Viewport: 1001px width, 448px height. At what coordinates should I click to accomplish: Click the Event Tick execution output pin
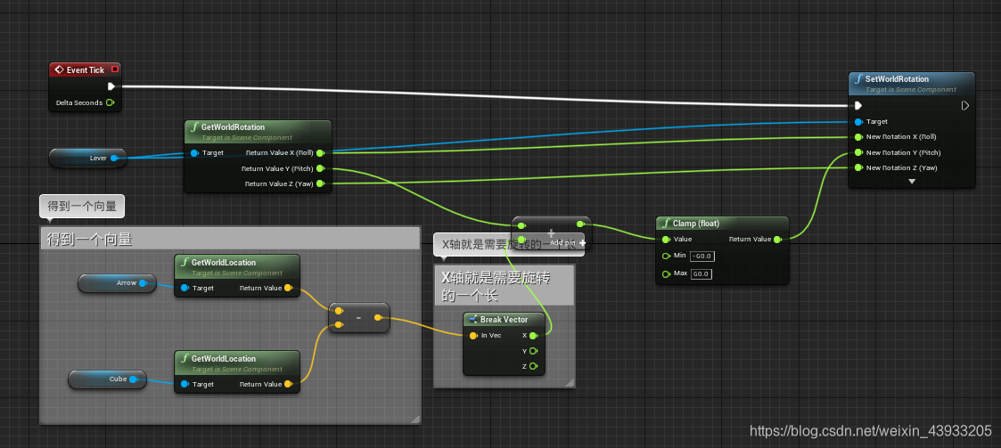click(111, 86)
